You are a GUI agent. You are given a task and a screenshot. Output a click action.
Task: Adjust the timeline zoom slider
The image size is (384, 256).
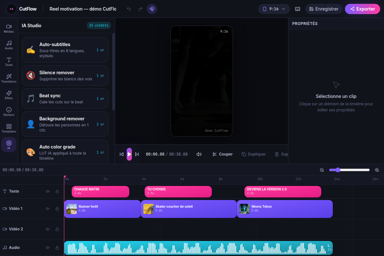click(x=349, y=170)
